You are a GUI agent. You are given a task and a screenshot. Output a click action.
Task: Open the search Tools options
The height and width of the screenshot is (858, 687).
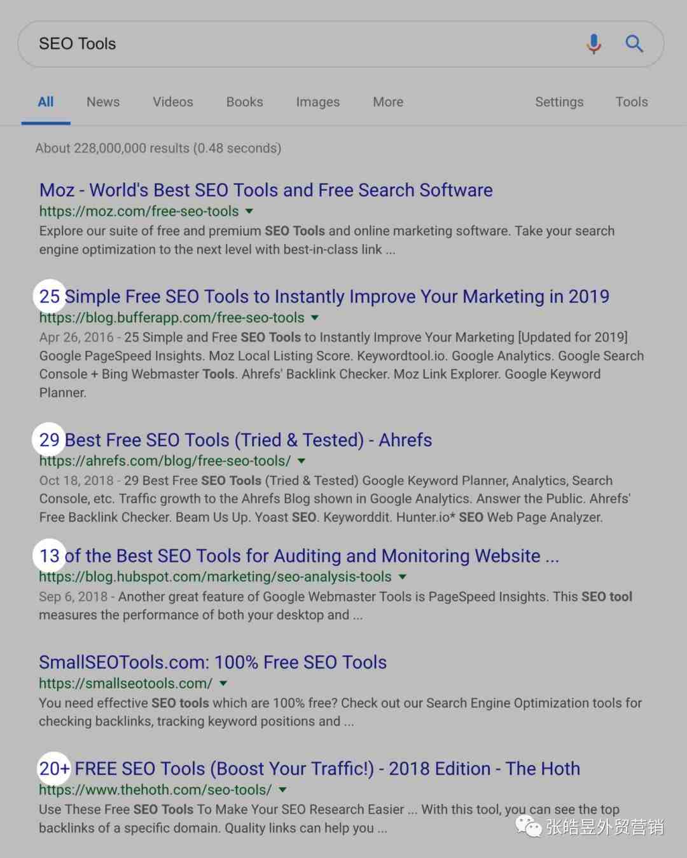(632, 102)
